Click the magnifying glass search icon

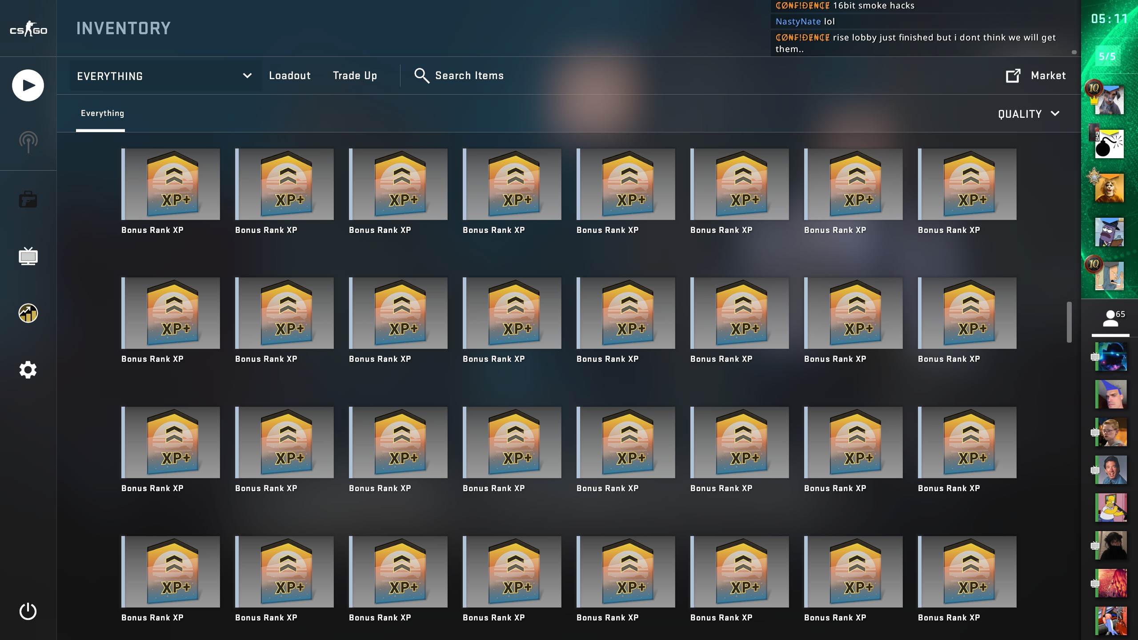click(x=421, y=76)
